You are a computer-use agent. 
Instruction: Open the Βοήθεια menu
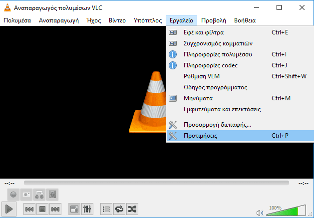(245, 20)
